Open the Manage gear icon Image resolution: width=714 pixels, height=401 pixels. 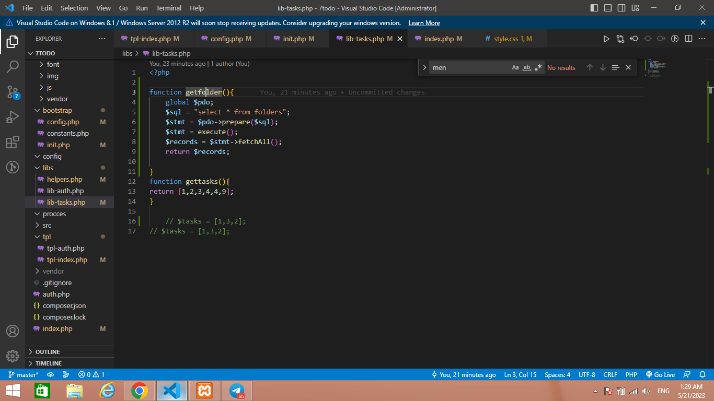[13, 356]
